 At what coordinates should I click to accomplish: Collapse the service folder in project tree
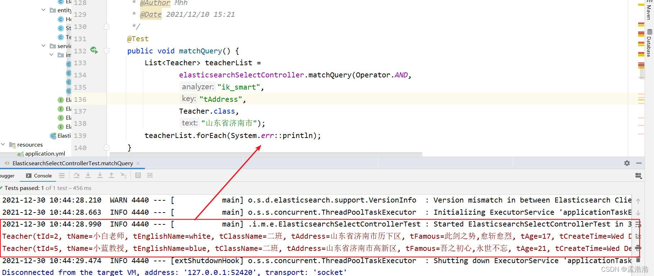[44, 46]
